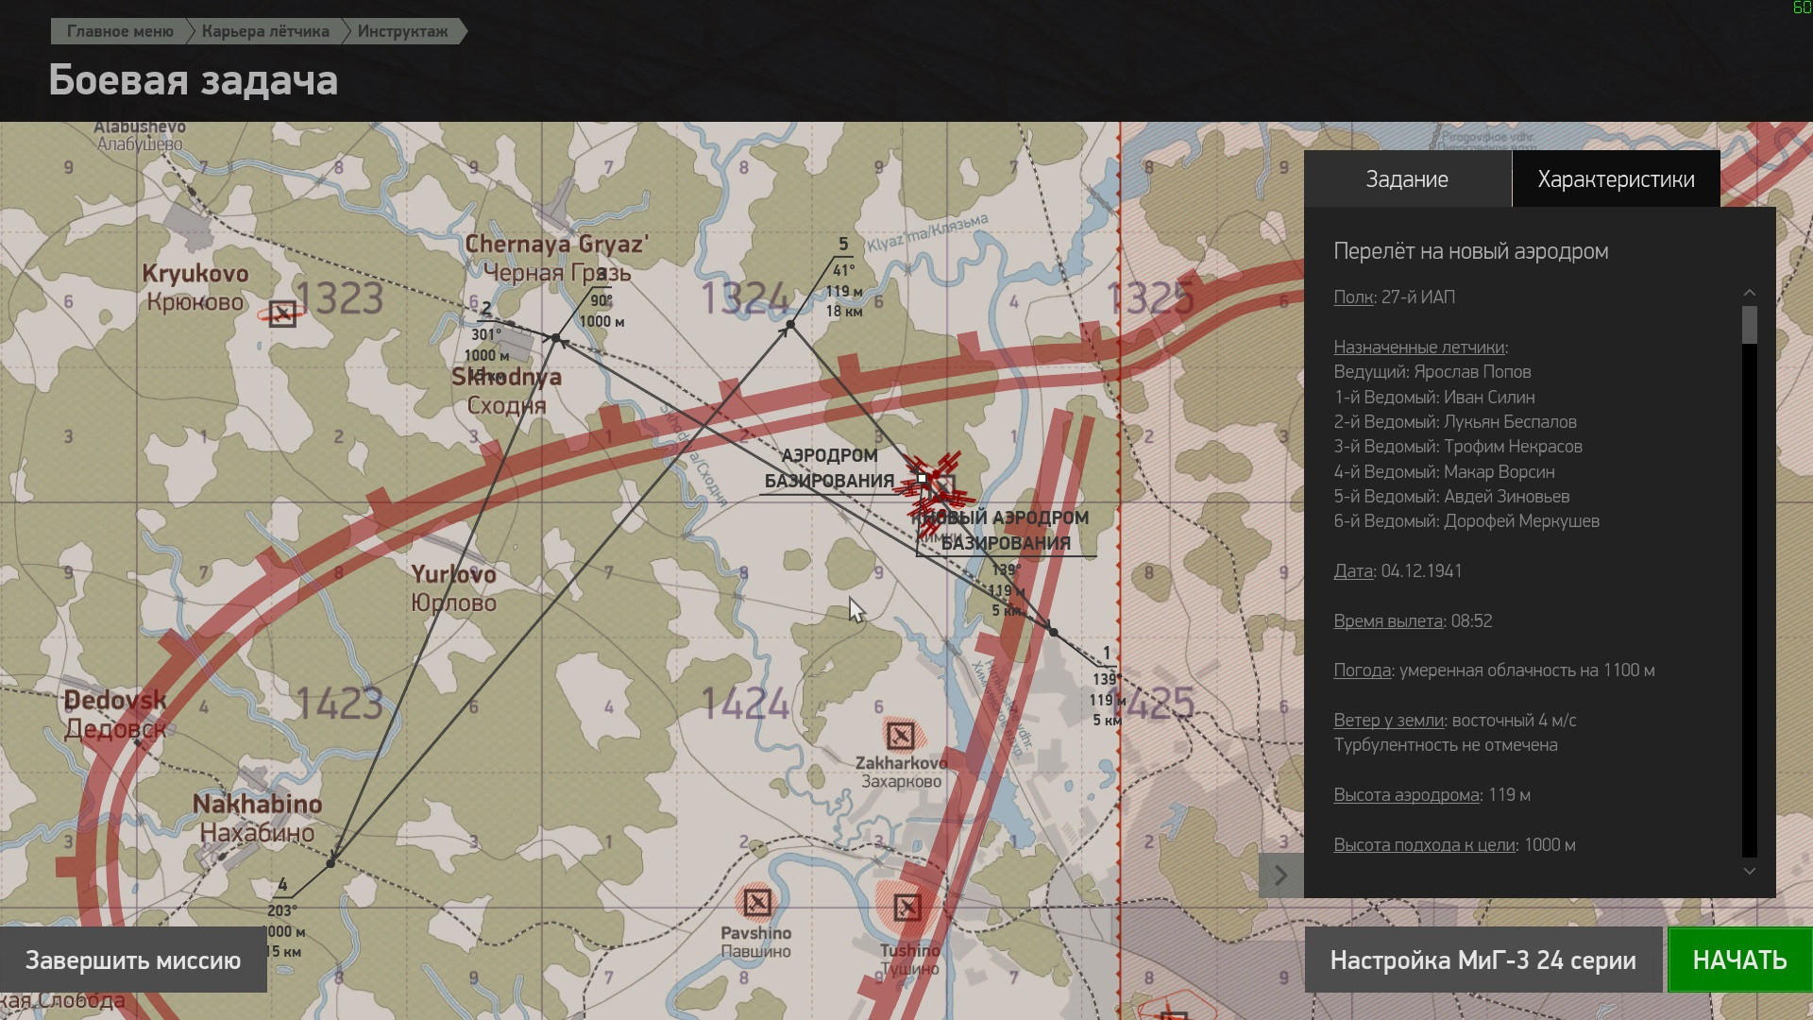
Task: Click the scroll down arrow in briefing panel
Action: [x=1749, y=871]
